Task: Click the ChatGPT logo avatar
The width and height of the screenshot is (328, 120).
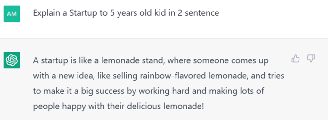Action: coord(12,60)
